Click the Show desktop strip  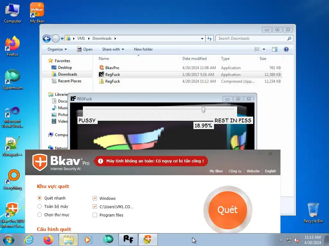[x=327, y=240]
